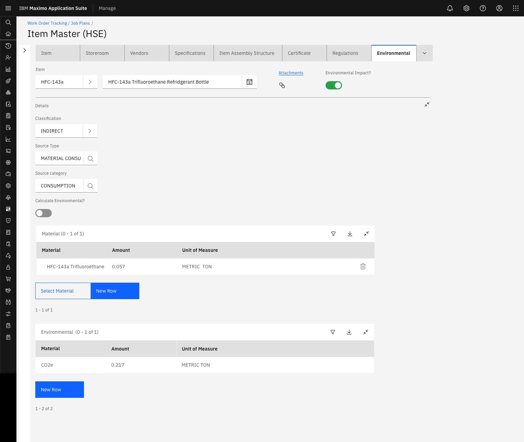
Task: Open the user profile icon
Action: tap(499, 8)
